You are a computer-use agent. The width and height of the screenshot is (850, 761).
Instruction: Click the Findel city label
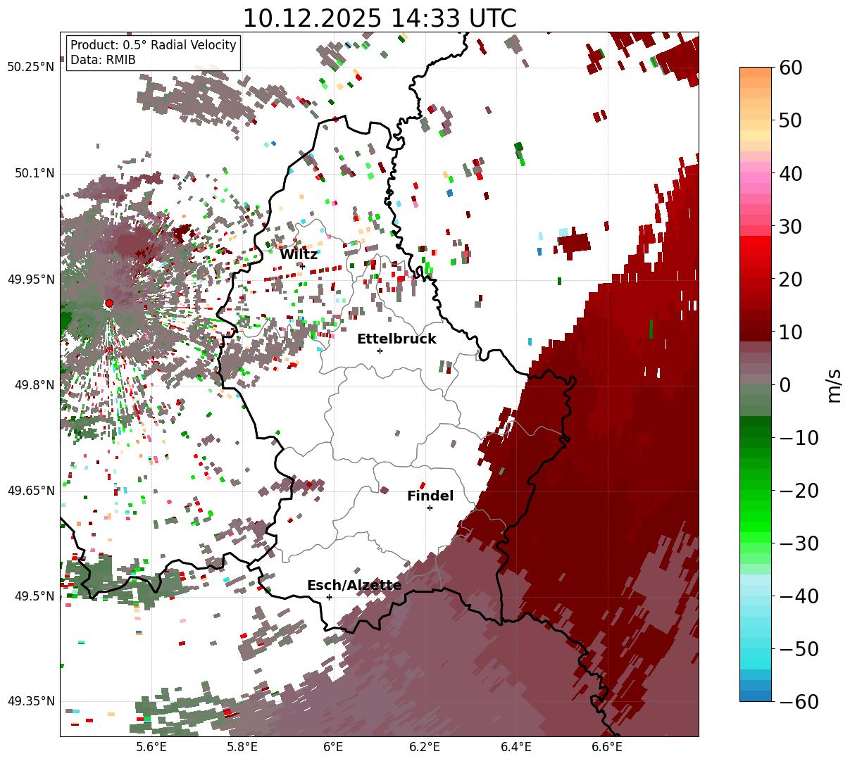[430, 496]
